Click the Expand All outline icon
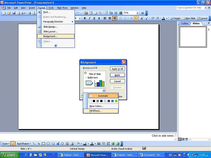 coord(106,13)
